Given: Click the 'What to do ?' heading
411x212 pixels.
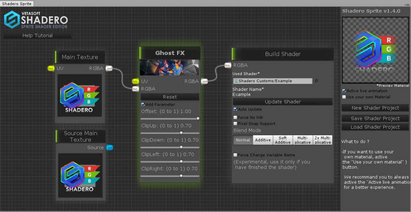Looking at the screenshot, I should [355, 141].
